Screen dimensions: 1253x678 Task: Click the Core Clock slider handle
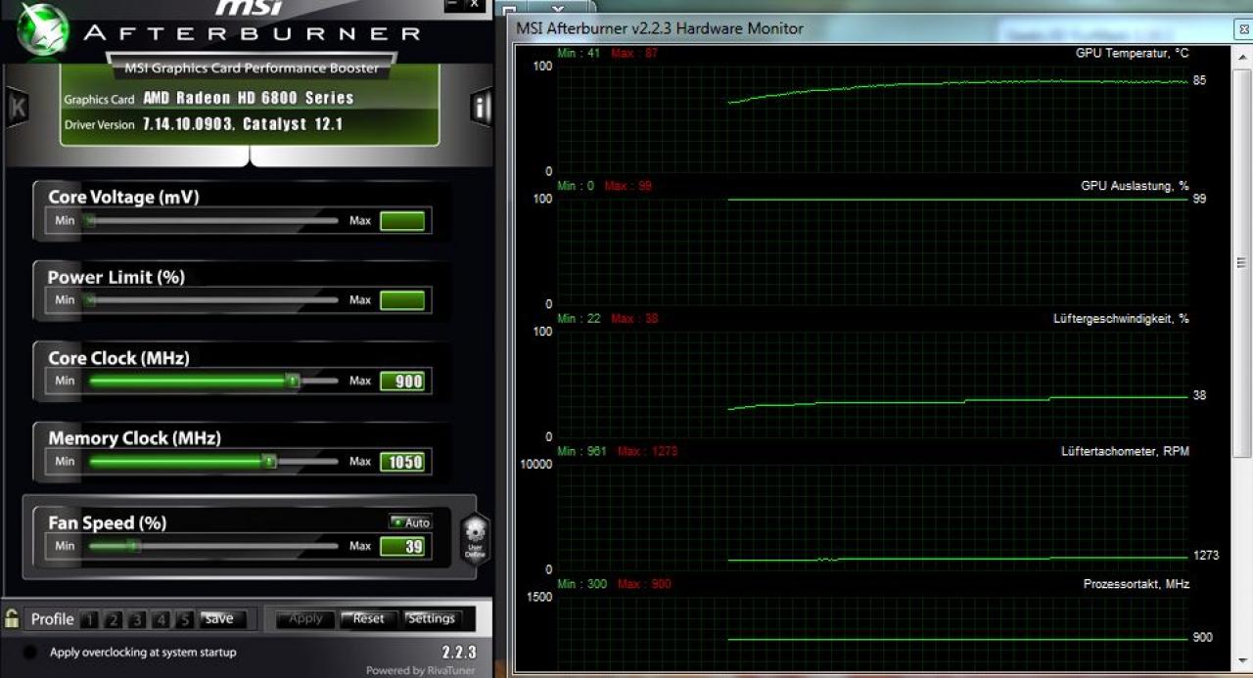coord(292,381)
